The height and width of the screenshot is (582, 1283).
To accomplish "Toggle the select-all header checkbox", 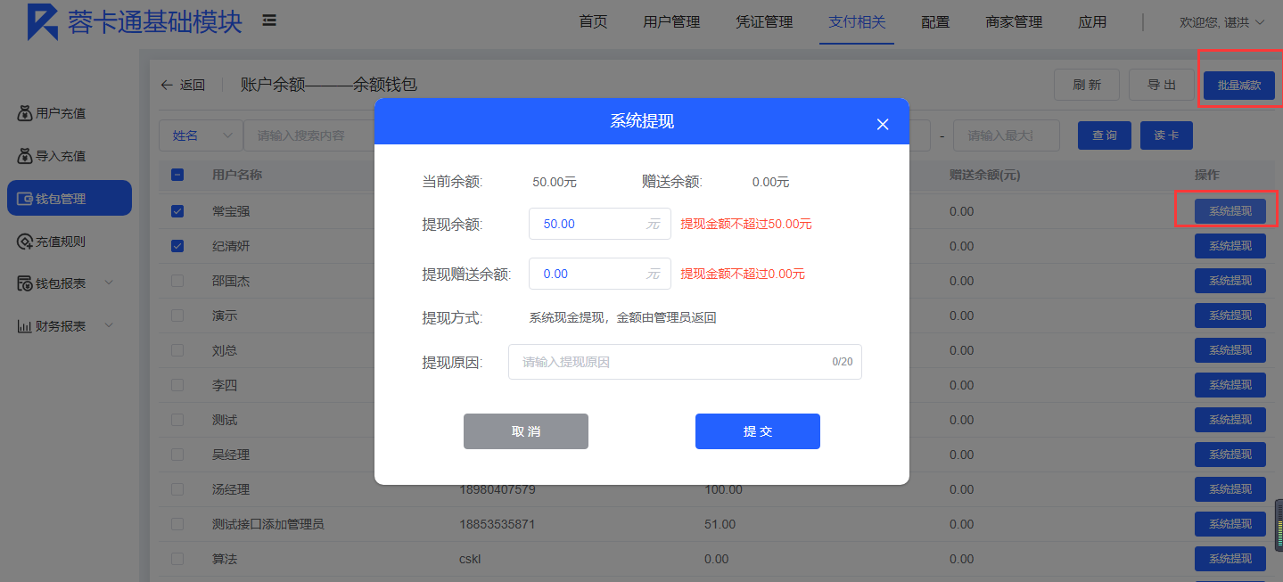I will 177,175.
